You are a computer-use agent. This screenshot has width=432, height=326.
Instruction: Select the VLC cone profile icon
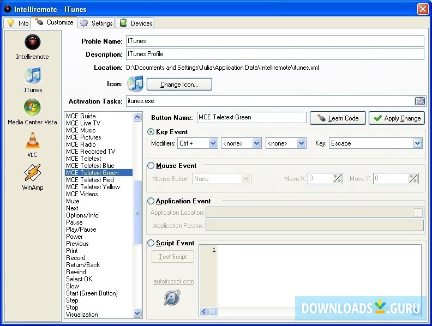tap(33, 140)
